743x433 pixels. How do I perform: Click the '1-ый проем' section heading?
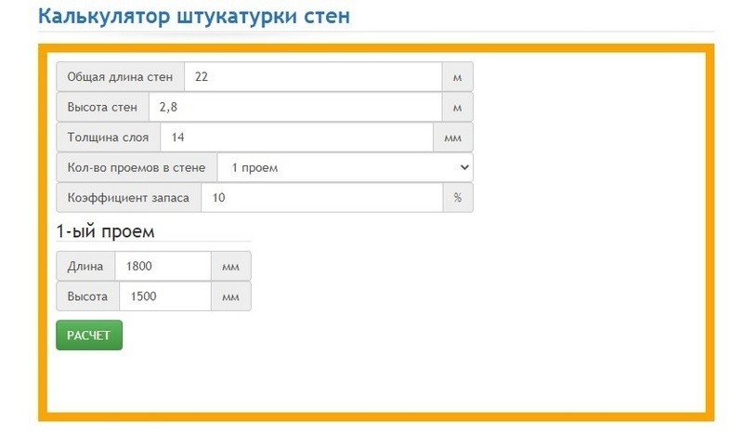[105, 231]
